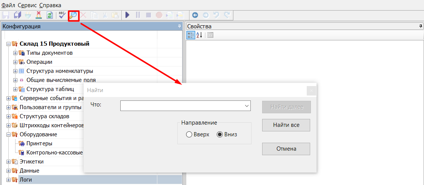Click the Play run toolbar button
Viewport: 424px width, 185px height.
point(127,15)
